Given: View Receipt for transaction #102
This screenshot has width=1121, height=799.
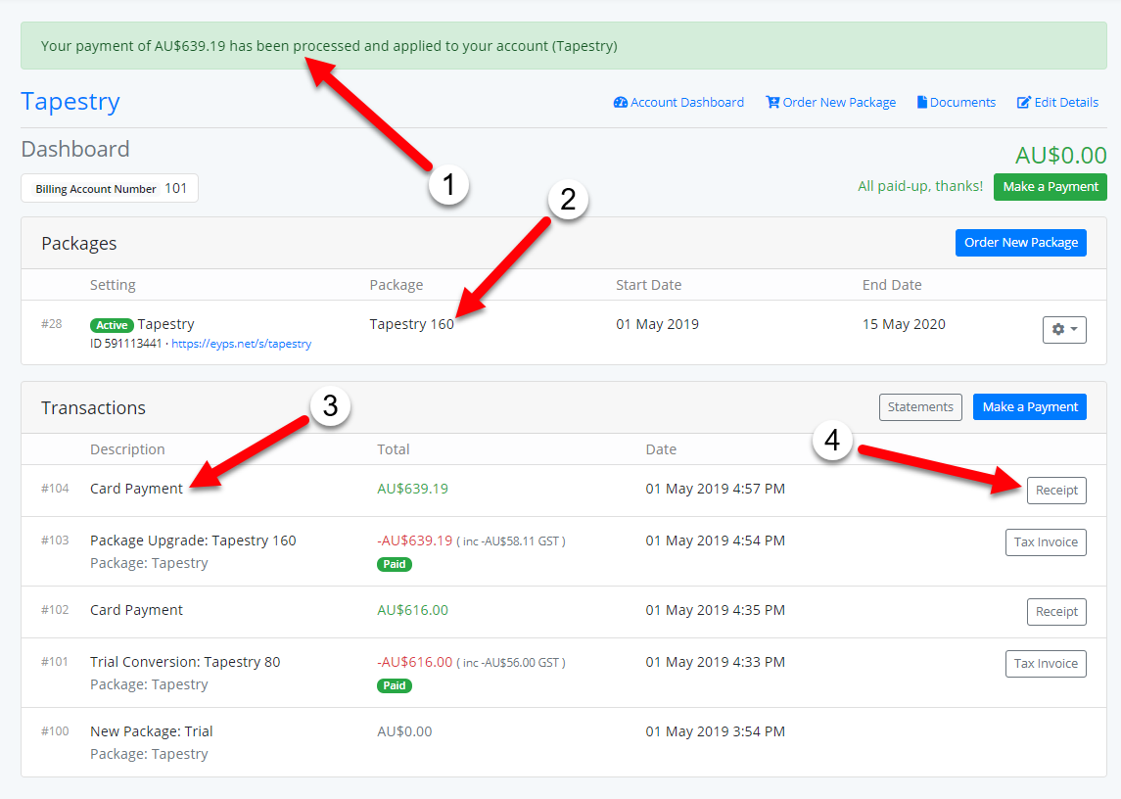Looking at the screenshot, I should (x=1056, y=612).
